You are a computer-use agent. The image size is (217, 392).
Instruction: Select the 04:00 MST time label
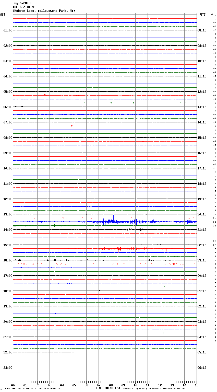click(8, 76)
